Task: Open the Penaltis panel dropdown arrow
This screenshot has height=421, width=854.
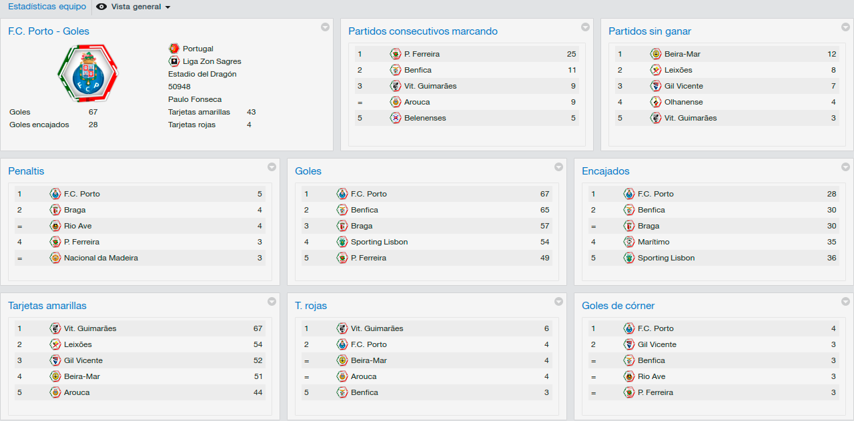Action: (272, 167)
